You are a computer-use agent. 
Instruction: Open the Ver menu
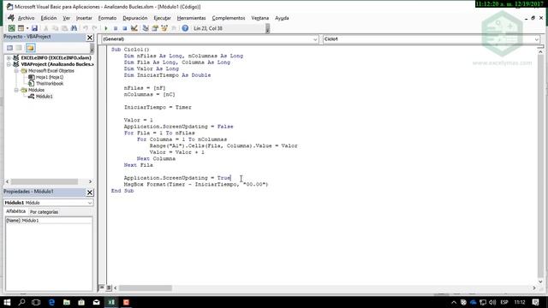(67, 18)
